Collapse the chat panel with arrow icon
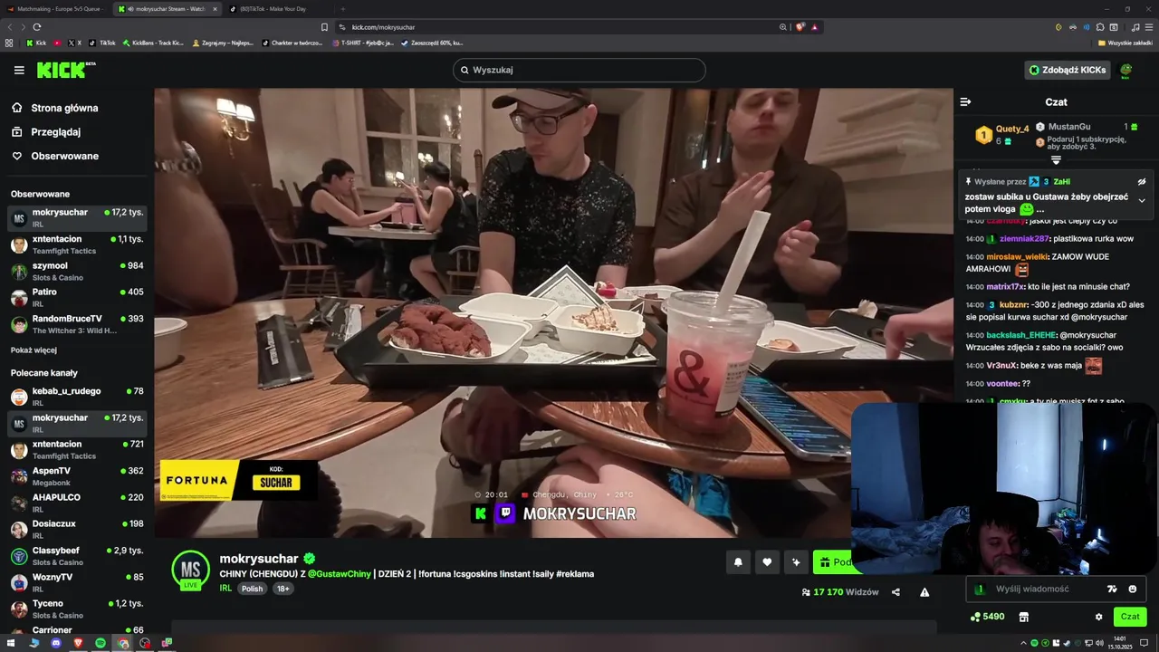The height and width of the screenshot is (652, 1159). pyautogui.click(x=965, y=102)
